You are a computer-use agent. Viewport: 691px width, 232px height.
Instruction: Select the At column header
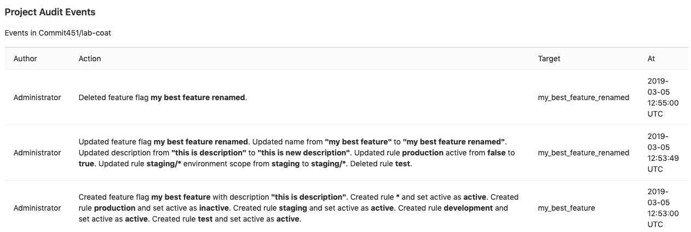pos(651,59)
